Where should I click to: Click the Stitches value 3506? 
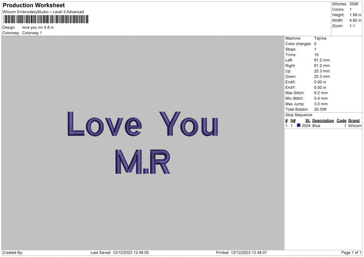pyautogui.click(x=354, y=4)
